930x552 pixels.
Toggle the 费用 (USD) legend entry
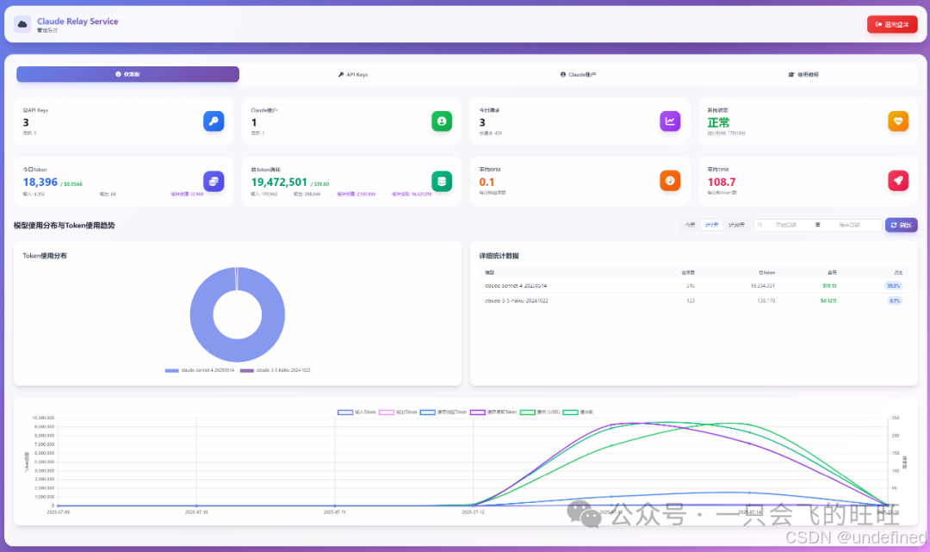tap(540, 412)
